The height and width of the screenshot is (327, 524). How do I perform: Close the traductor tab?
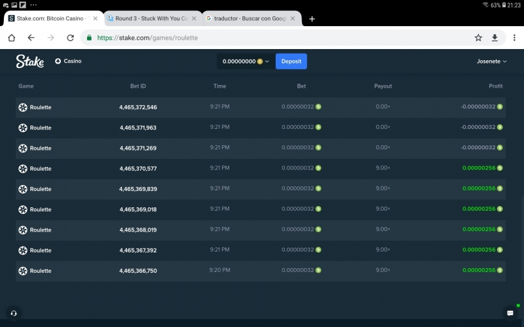click(x=293, y=18)
